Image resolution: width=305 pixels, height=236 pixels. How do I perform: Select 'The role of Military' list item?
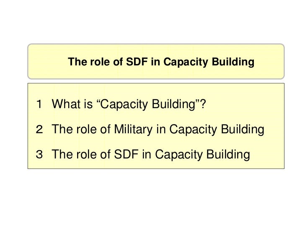(x=158, y=130)
